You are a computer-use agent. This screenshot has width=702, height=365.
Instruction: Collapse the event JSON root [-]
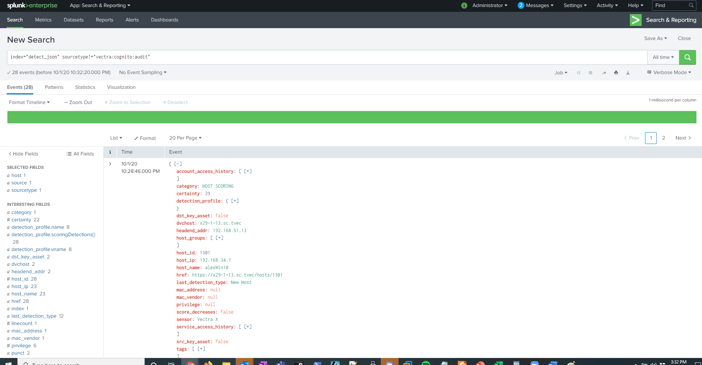pyautogui.click(x=178, y=164)
